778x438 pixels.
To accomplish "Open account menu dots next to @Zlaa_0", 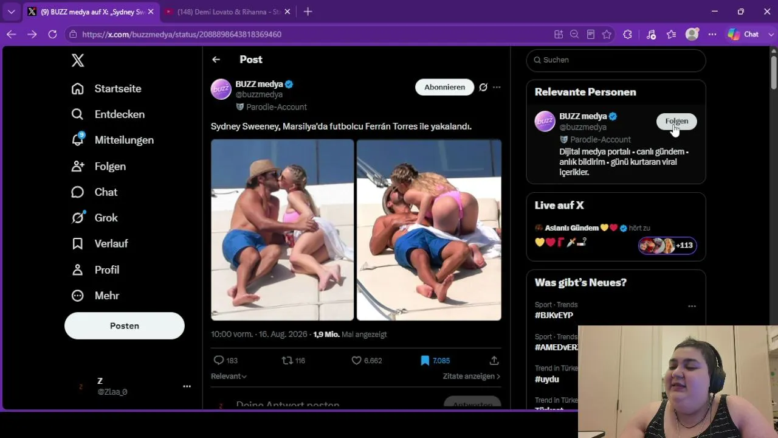I will click(x=187, y=386).
